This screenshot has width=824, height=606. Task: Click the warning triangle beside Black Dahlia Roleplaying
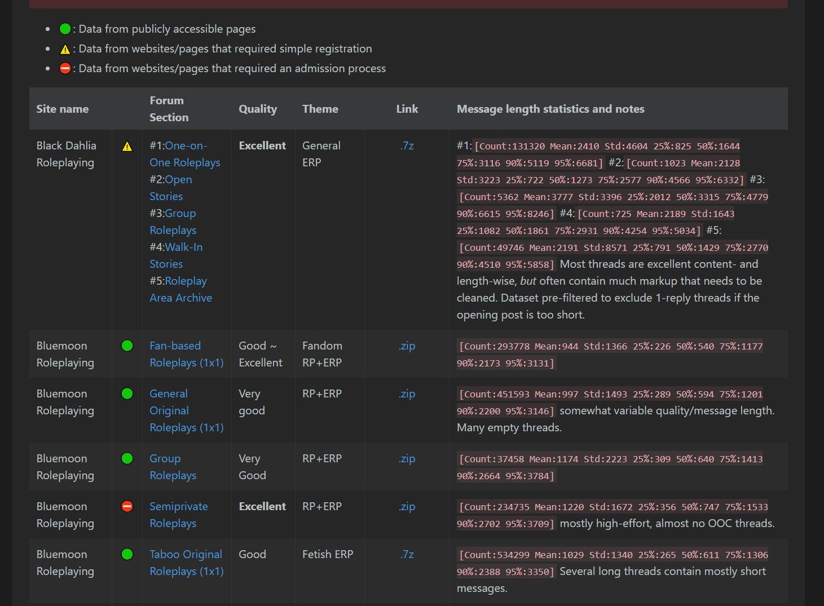(127, 147)
